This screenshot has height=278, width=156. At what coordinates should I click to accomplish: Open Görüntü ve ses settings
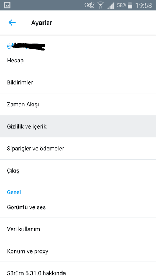pos(78,207)
